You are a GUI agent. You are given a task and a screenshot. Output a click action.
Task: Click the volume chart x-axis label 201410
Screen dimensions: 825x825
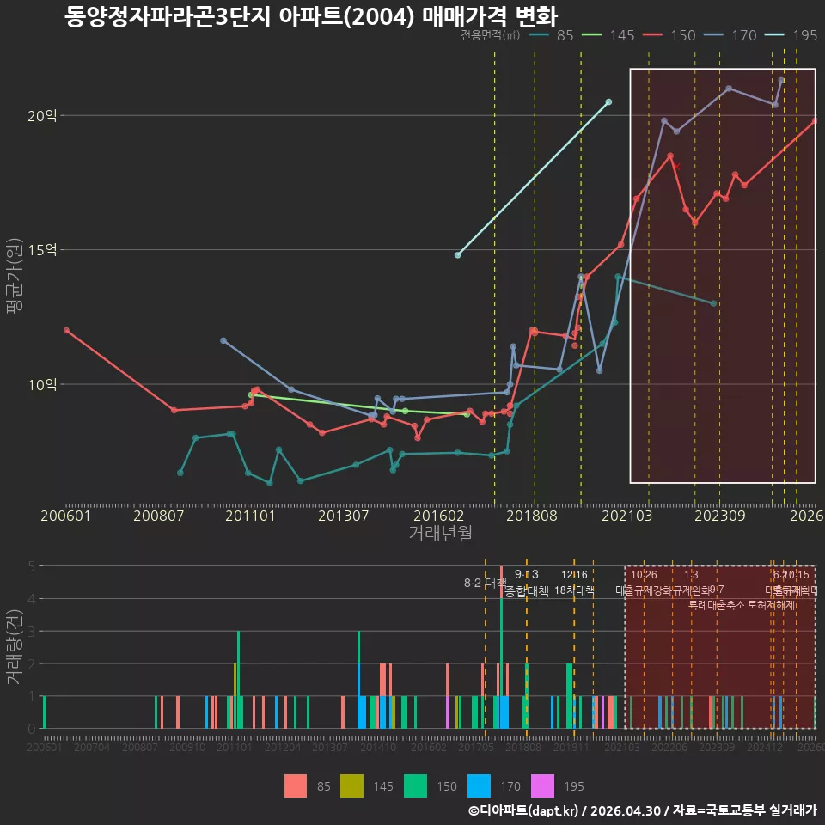378,747
